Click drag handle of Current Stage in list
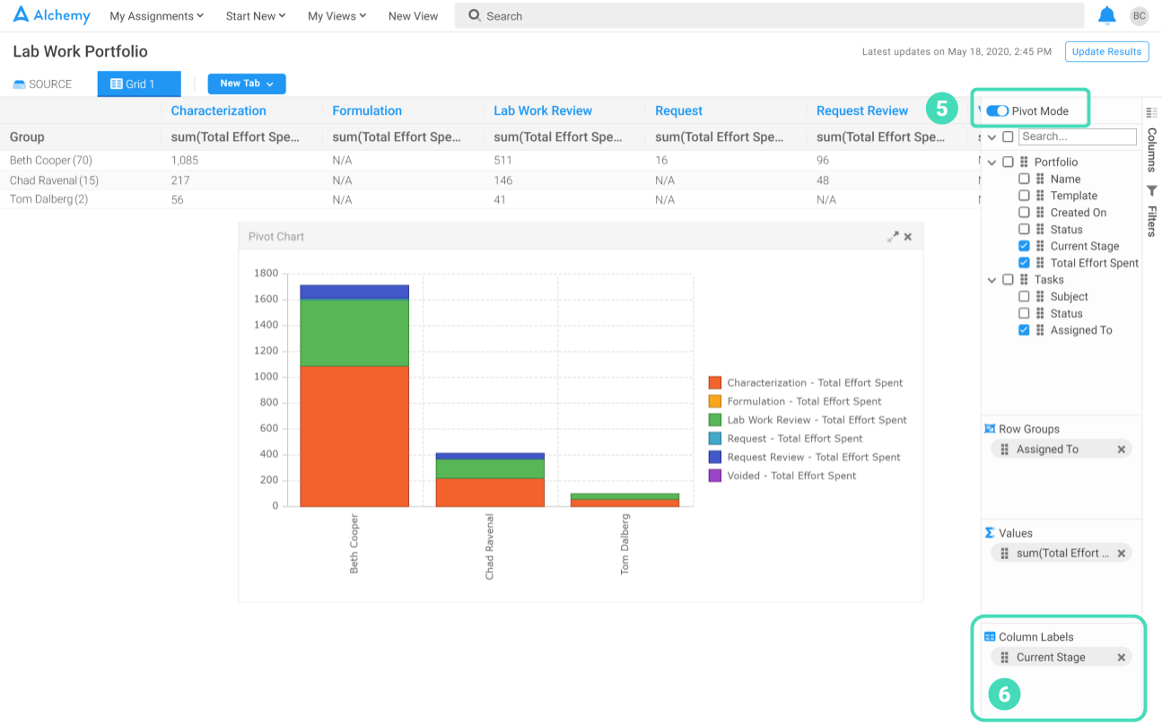Image resolution: width=1162 pixels, height=726 pixels. point(1040,246)
